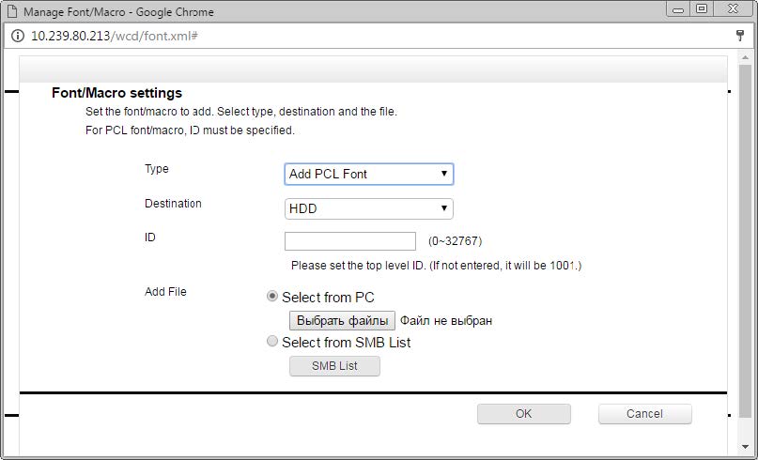Click the scrollbar down arrow

click(745, 447)
